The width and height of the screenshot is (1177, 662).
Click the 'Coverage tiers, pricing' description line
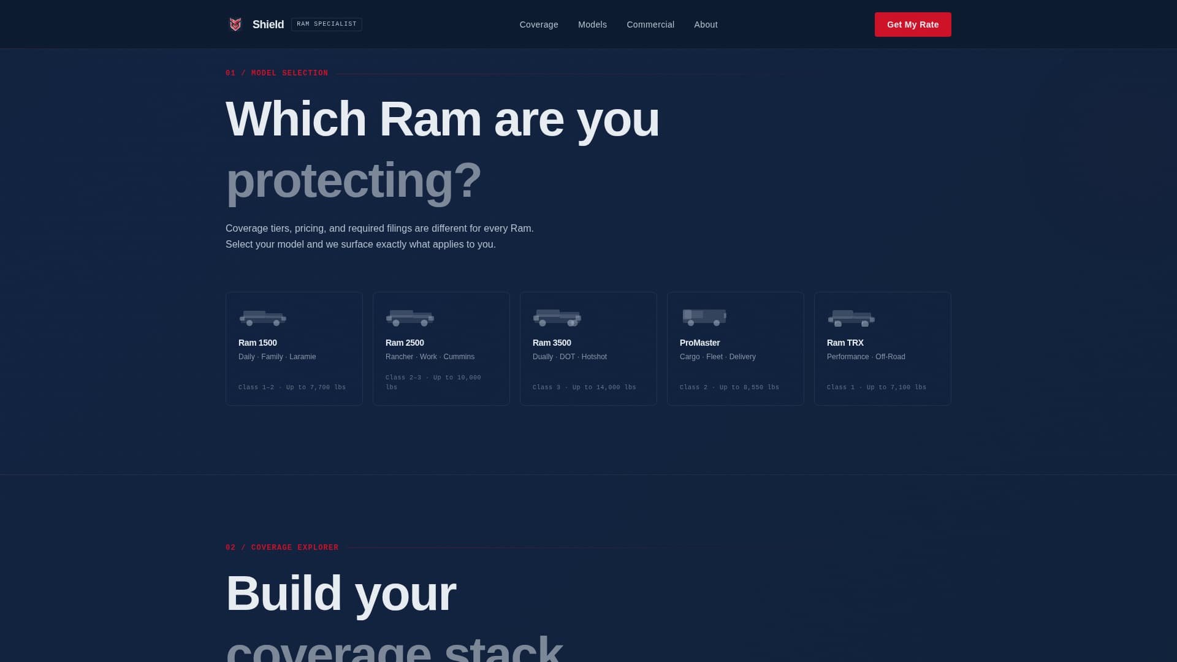379,229
